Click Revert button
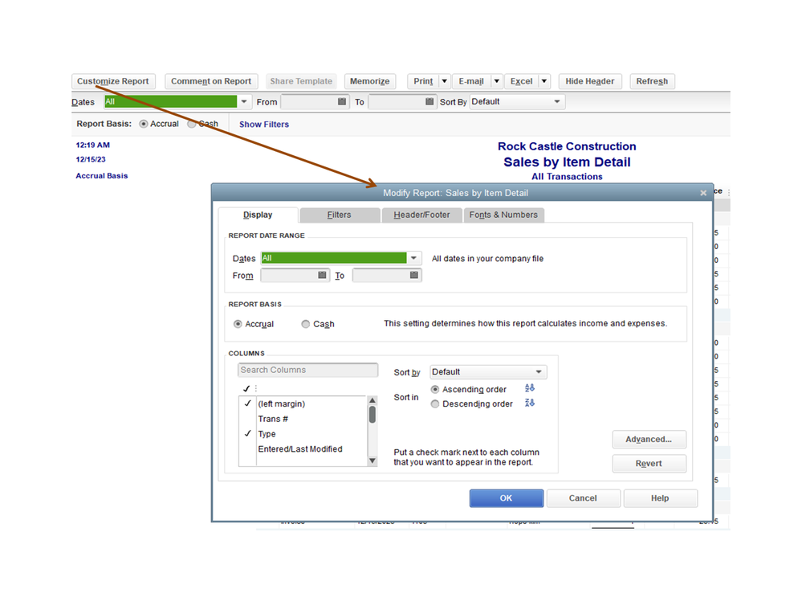The height and width of the screenshot is (602, 802). point(649,463)
